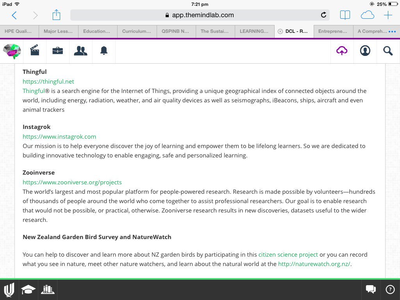This screenshot has height=300, width=400.
Task: Open search with the magnifier icon
Action: tap(388, 51)
